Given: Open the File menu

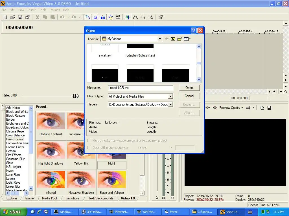Looking at the screenshot, I should click(x=4, y=10).
